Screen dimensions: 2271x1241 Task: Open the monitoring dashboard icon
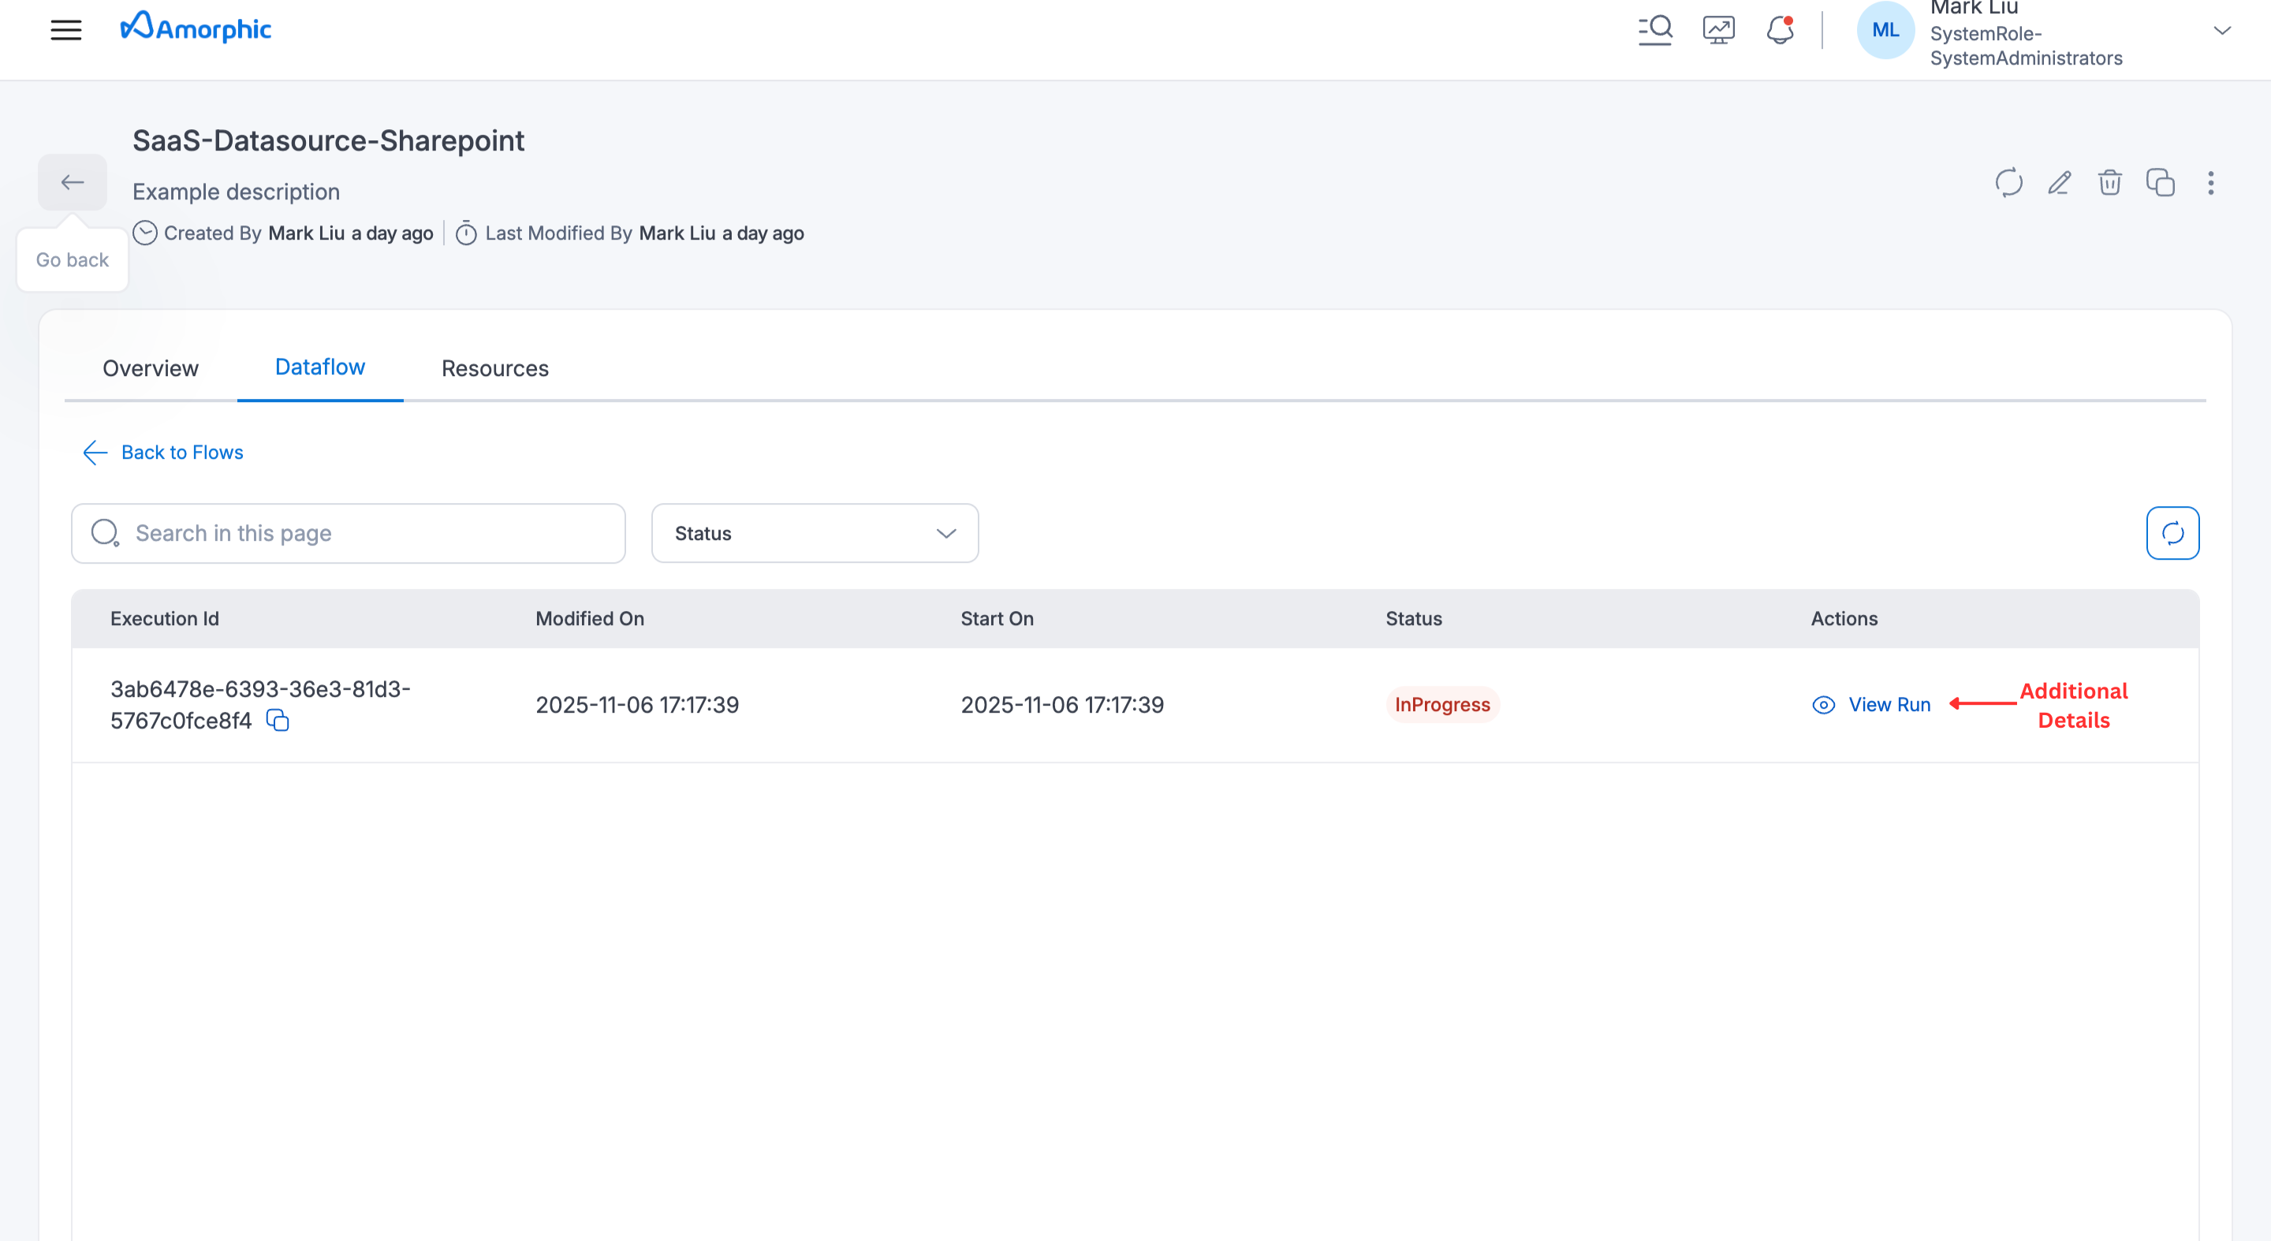[x=1718, y=30]
